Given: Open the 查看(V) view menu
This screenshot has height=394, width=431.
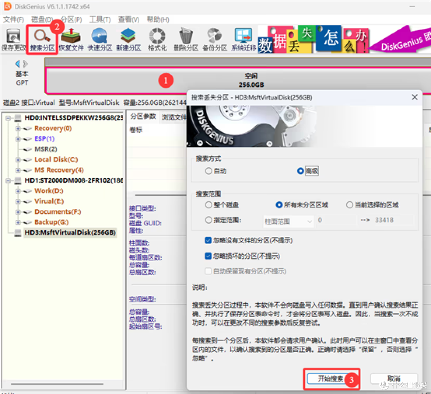Looking at the screenshot, I should [129, 20].
